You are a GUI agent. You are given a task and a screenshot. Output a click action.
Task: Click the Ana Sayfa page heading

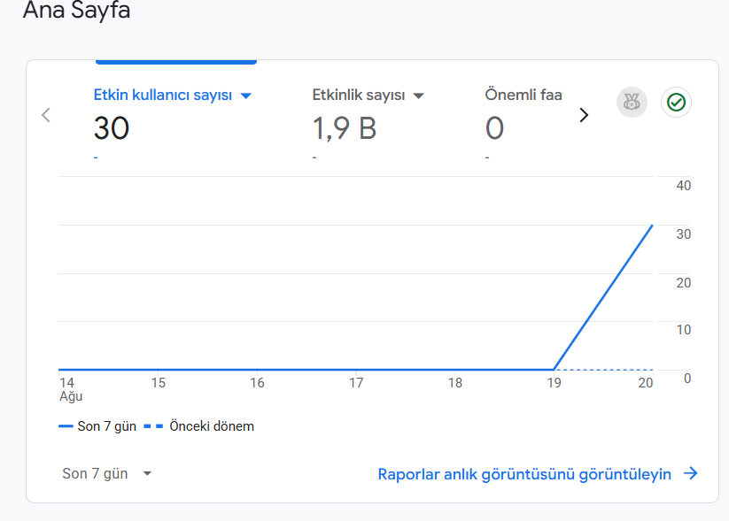click(77, 11)
